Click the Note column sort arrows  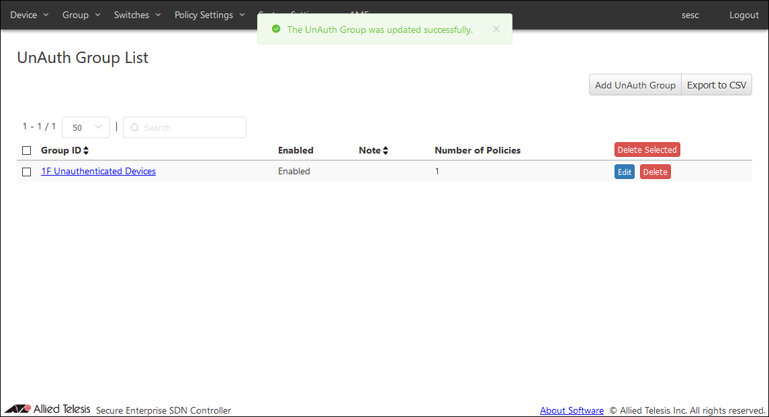[x=386, y=151]
